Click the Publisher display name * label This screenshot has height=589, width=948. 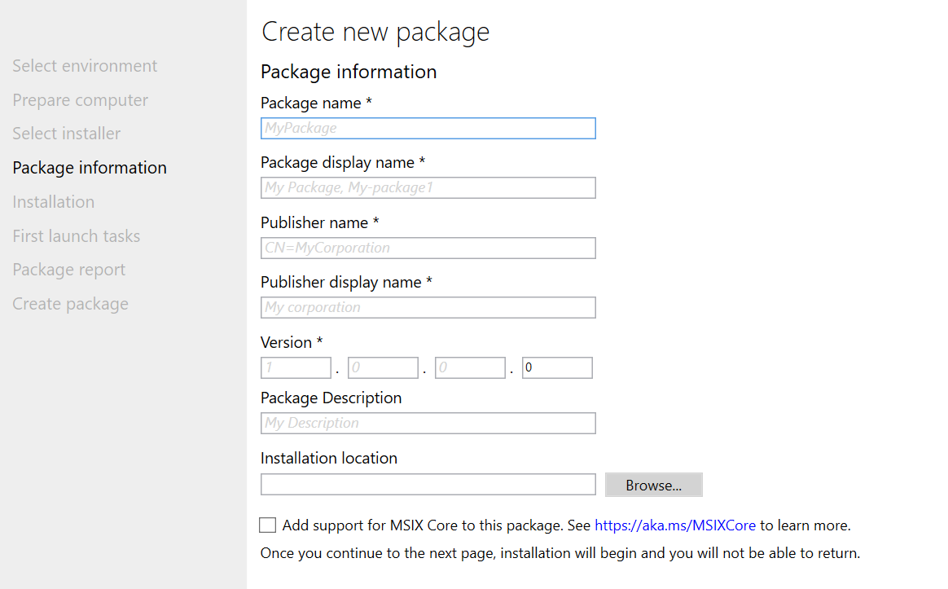346,283
